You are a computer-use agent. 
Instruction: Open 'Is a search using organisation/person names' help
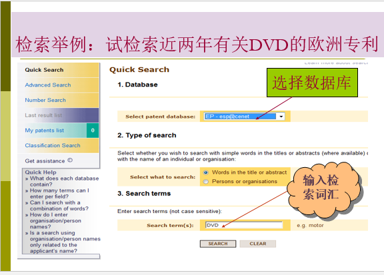click(x=65, y=242)
